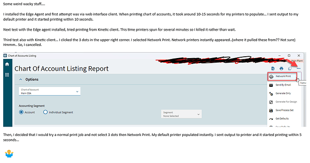Click the Save Process Set disk icon
This screenshot has height=163, width=310.
pos(271,111)
